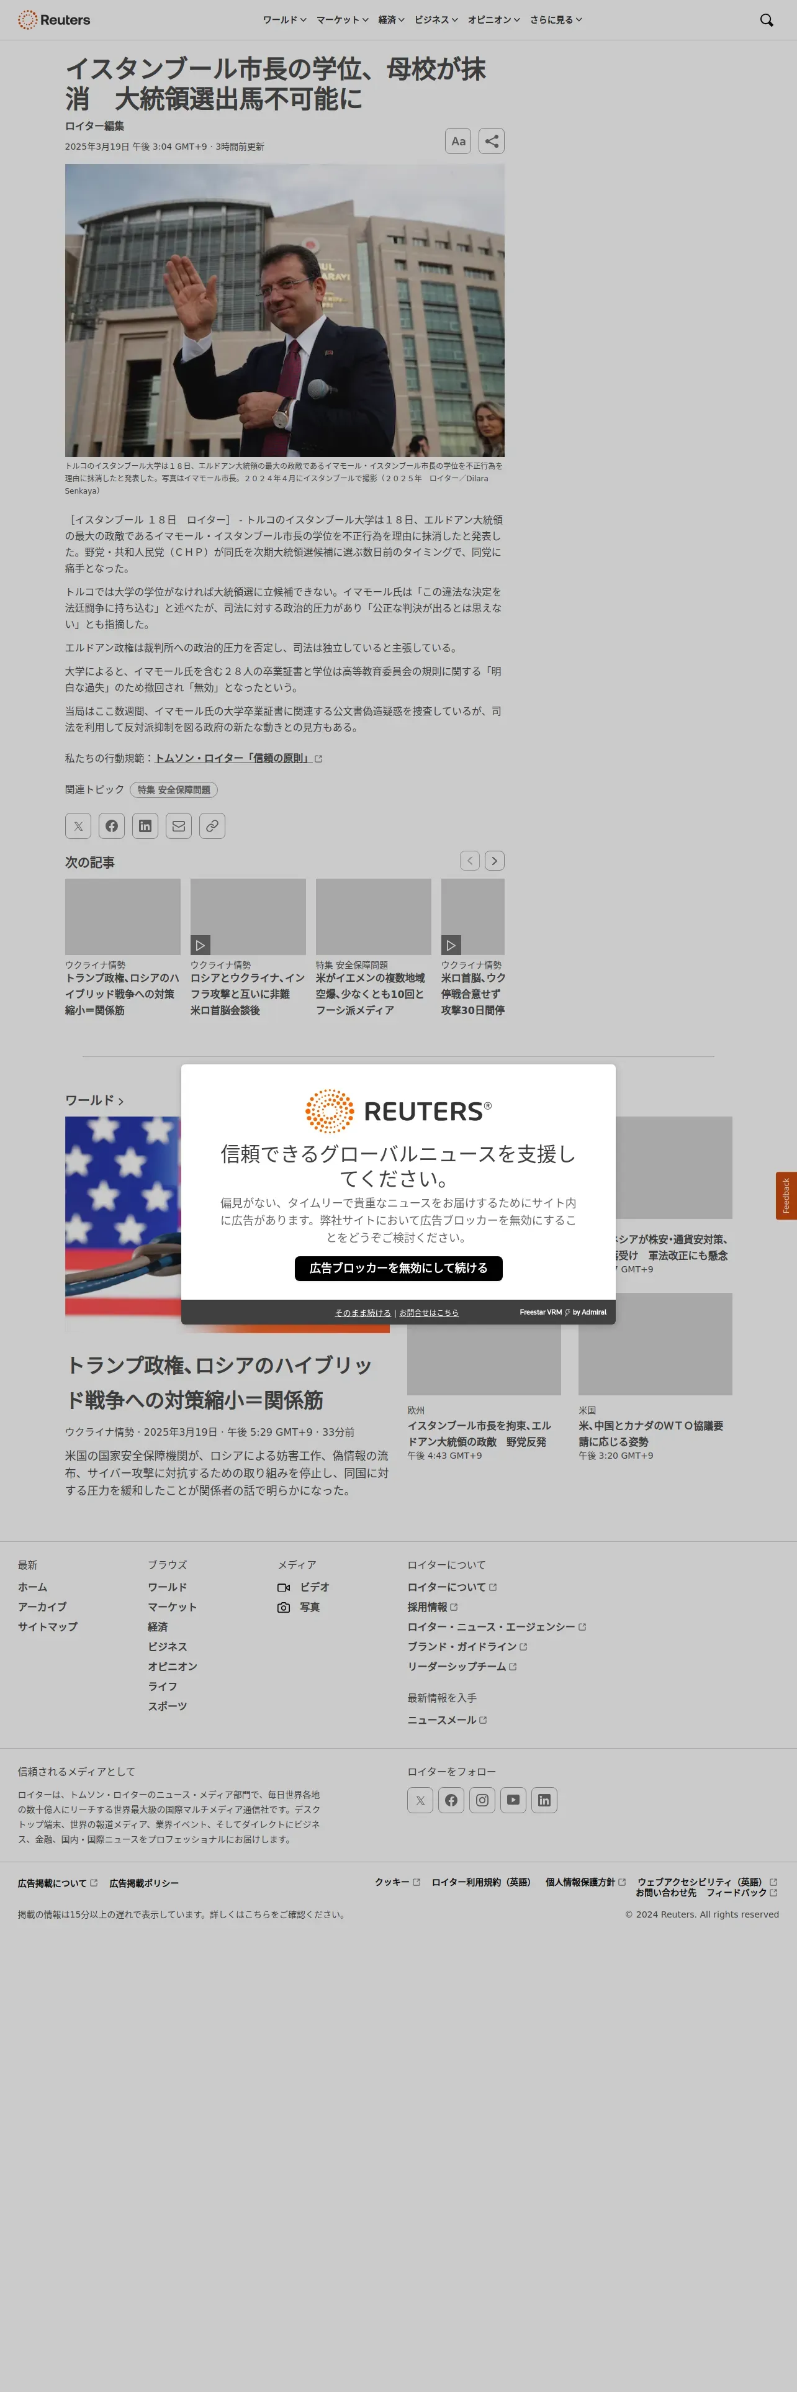This screenshot has width=797, height=2392.
Task: Share article on X below topics
Action: click(x=78, y=825)
